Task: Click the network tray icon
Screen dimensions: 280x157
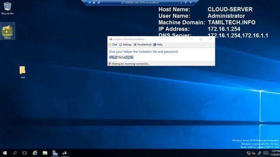Action: pyautogui.click(x=248, y=153)
